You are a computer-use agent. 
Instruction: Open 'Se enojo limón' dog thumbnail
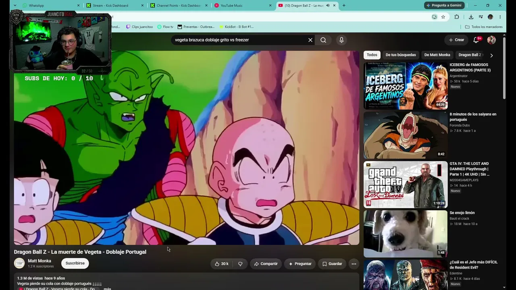[x=406, y=234]
